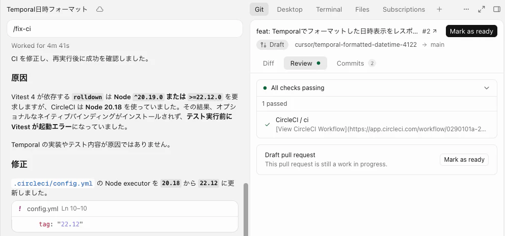
Task: Click the CircleCI / ci check name
Action: (x=292, y=120)
